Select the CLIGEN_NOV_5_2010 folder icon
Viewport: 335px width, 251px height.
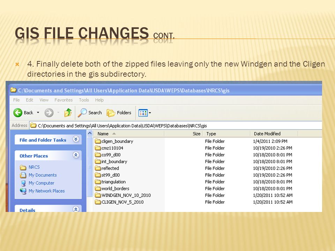click(98, 202)
